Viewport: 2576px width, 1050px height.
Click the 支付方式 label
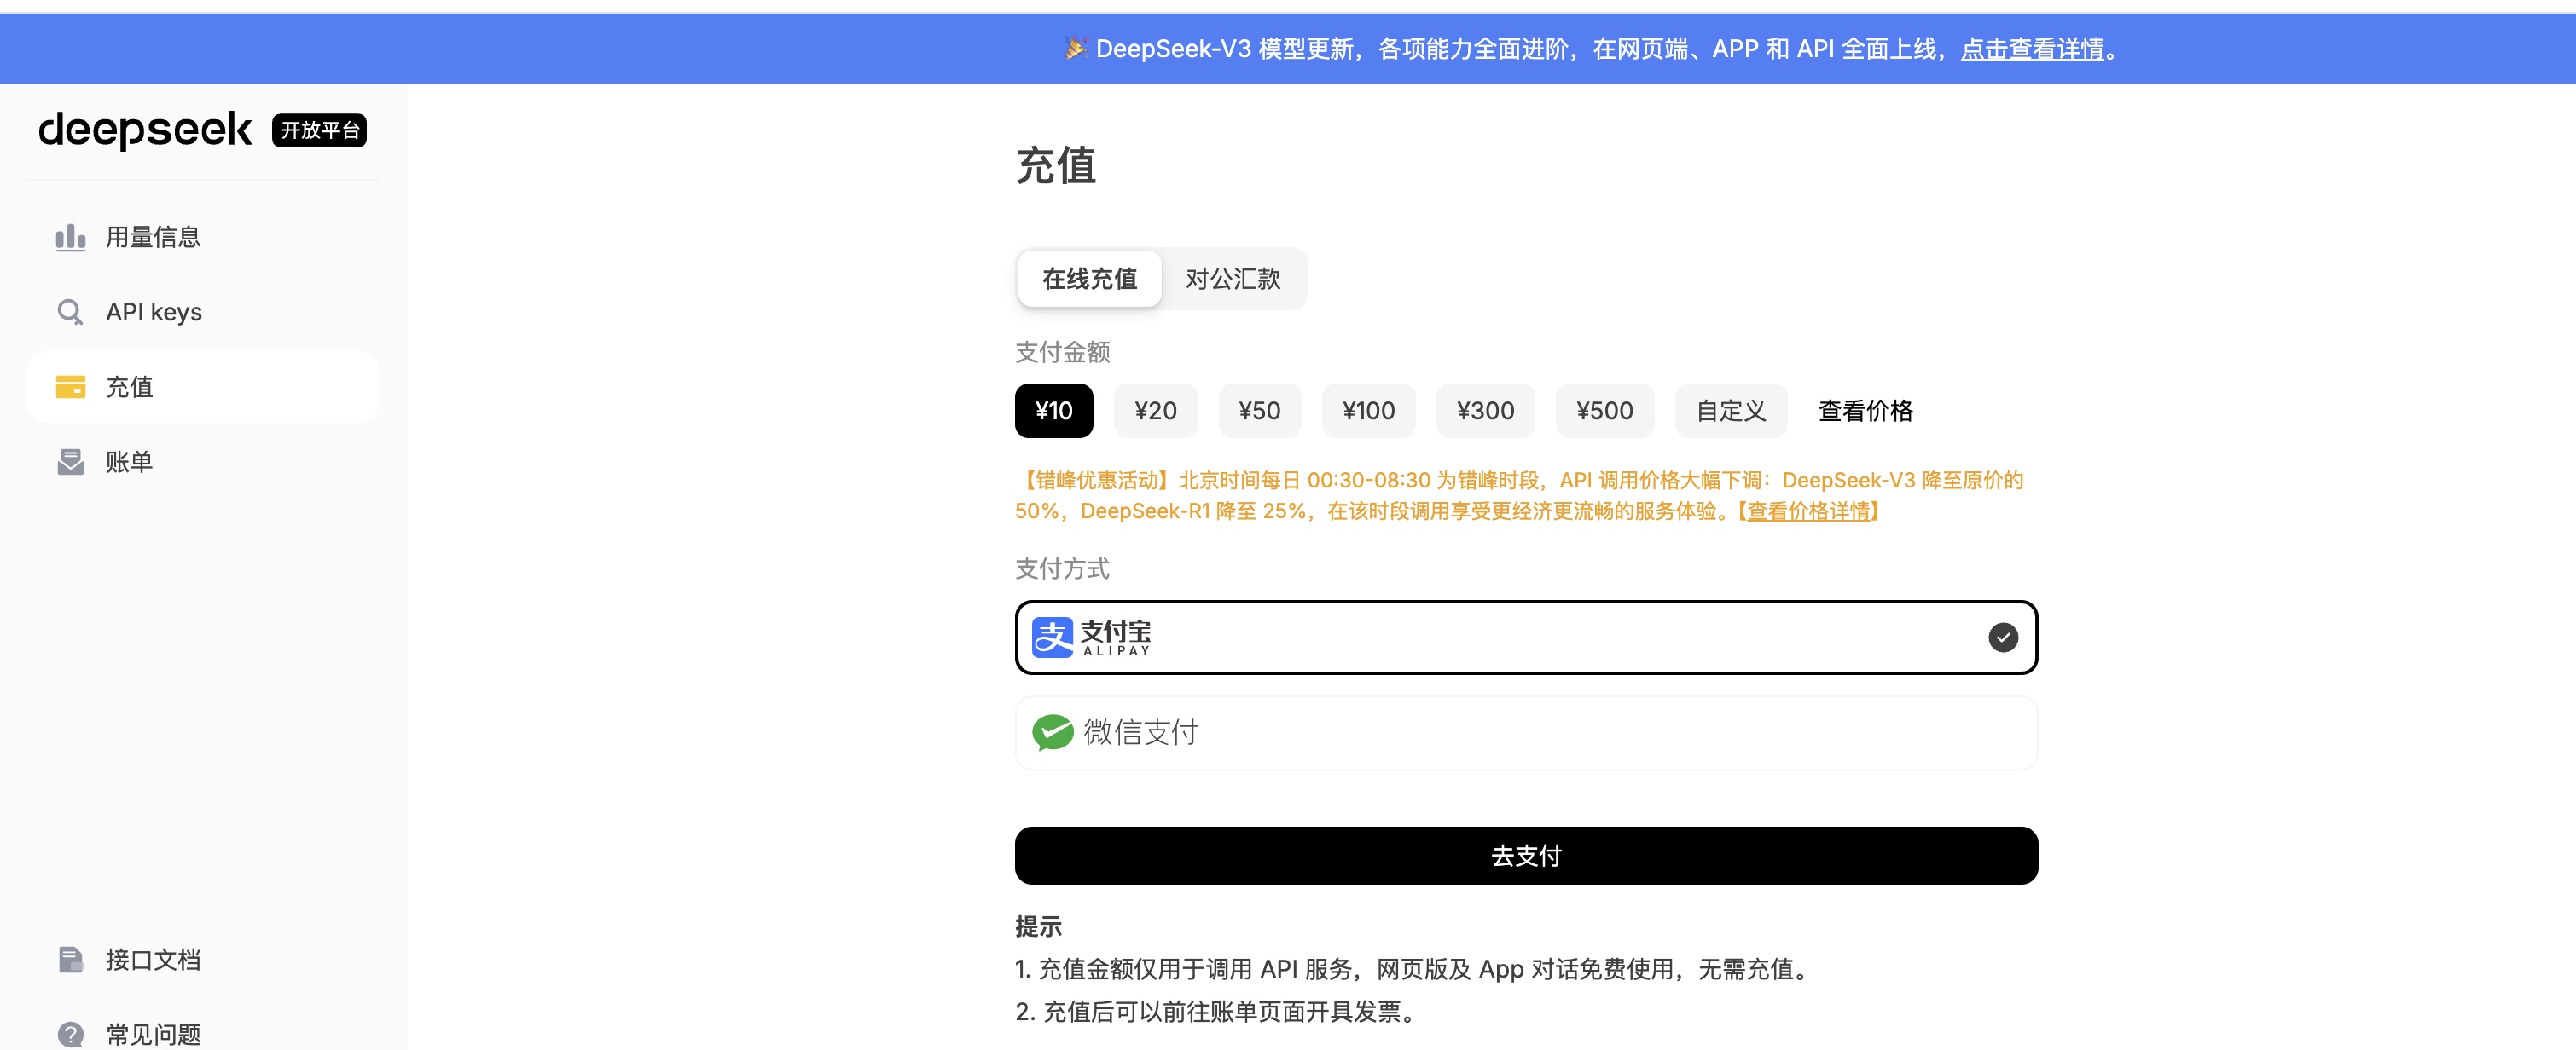pos(1062,568)
